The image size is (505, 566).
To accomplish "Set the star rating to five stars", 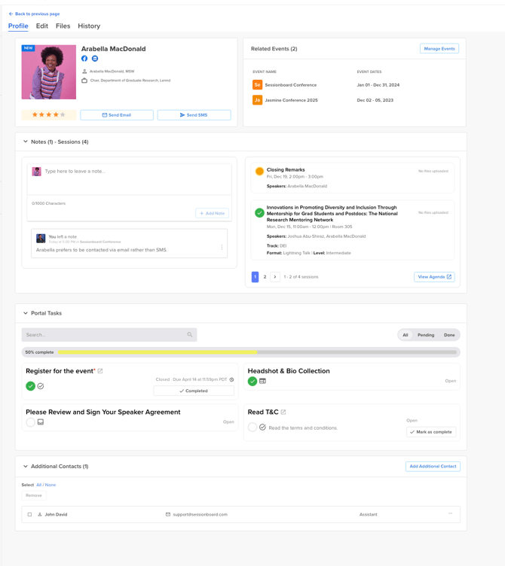I will [x=63, y=115].
